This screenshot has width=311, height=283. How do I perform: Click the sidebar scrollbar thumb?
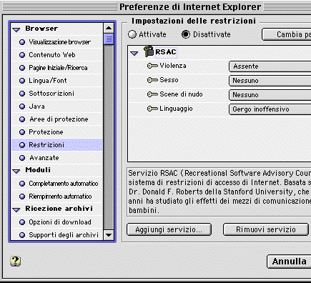click(109, 39)
